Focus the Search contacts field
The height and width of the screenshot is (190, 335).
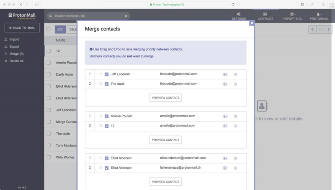pos(89,16)
